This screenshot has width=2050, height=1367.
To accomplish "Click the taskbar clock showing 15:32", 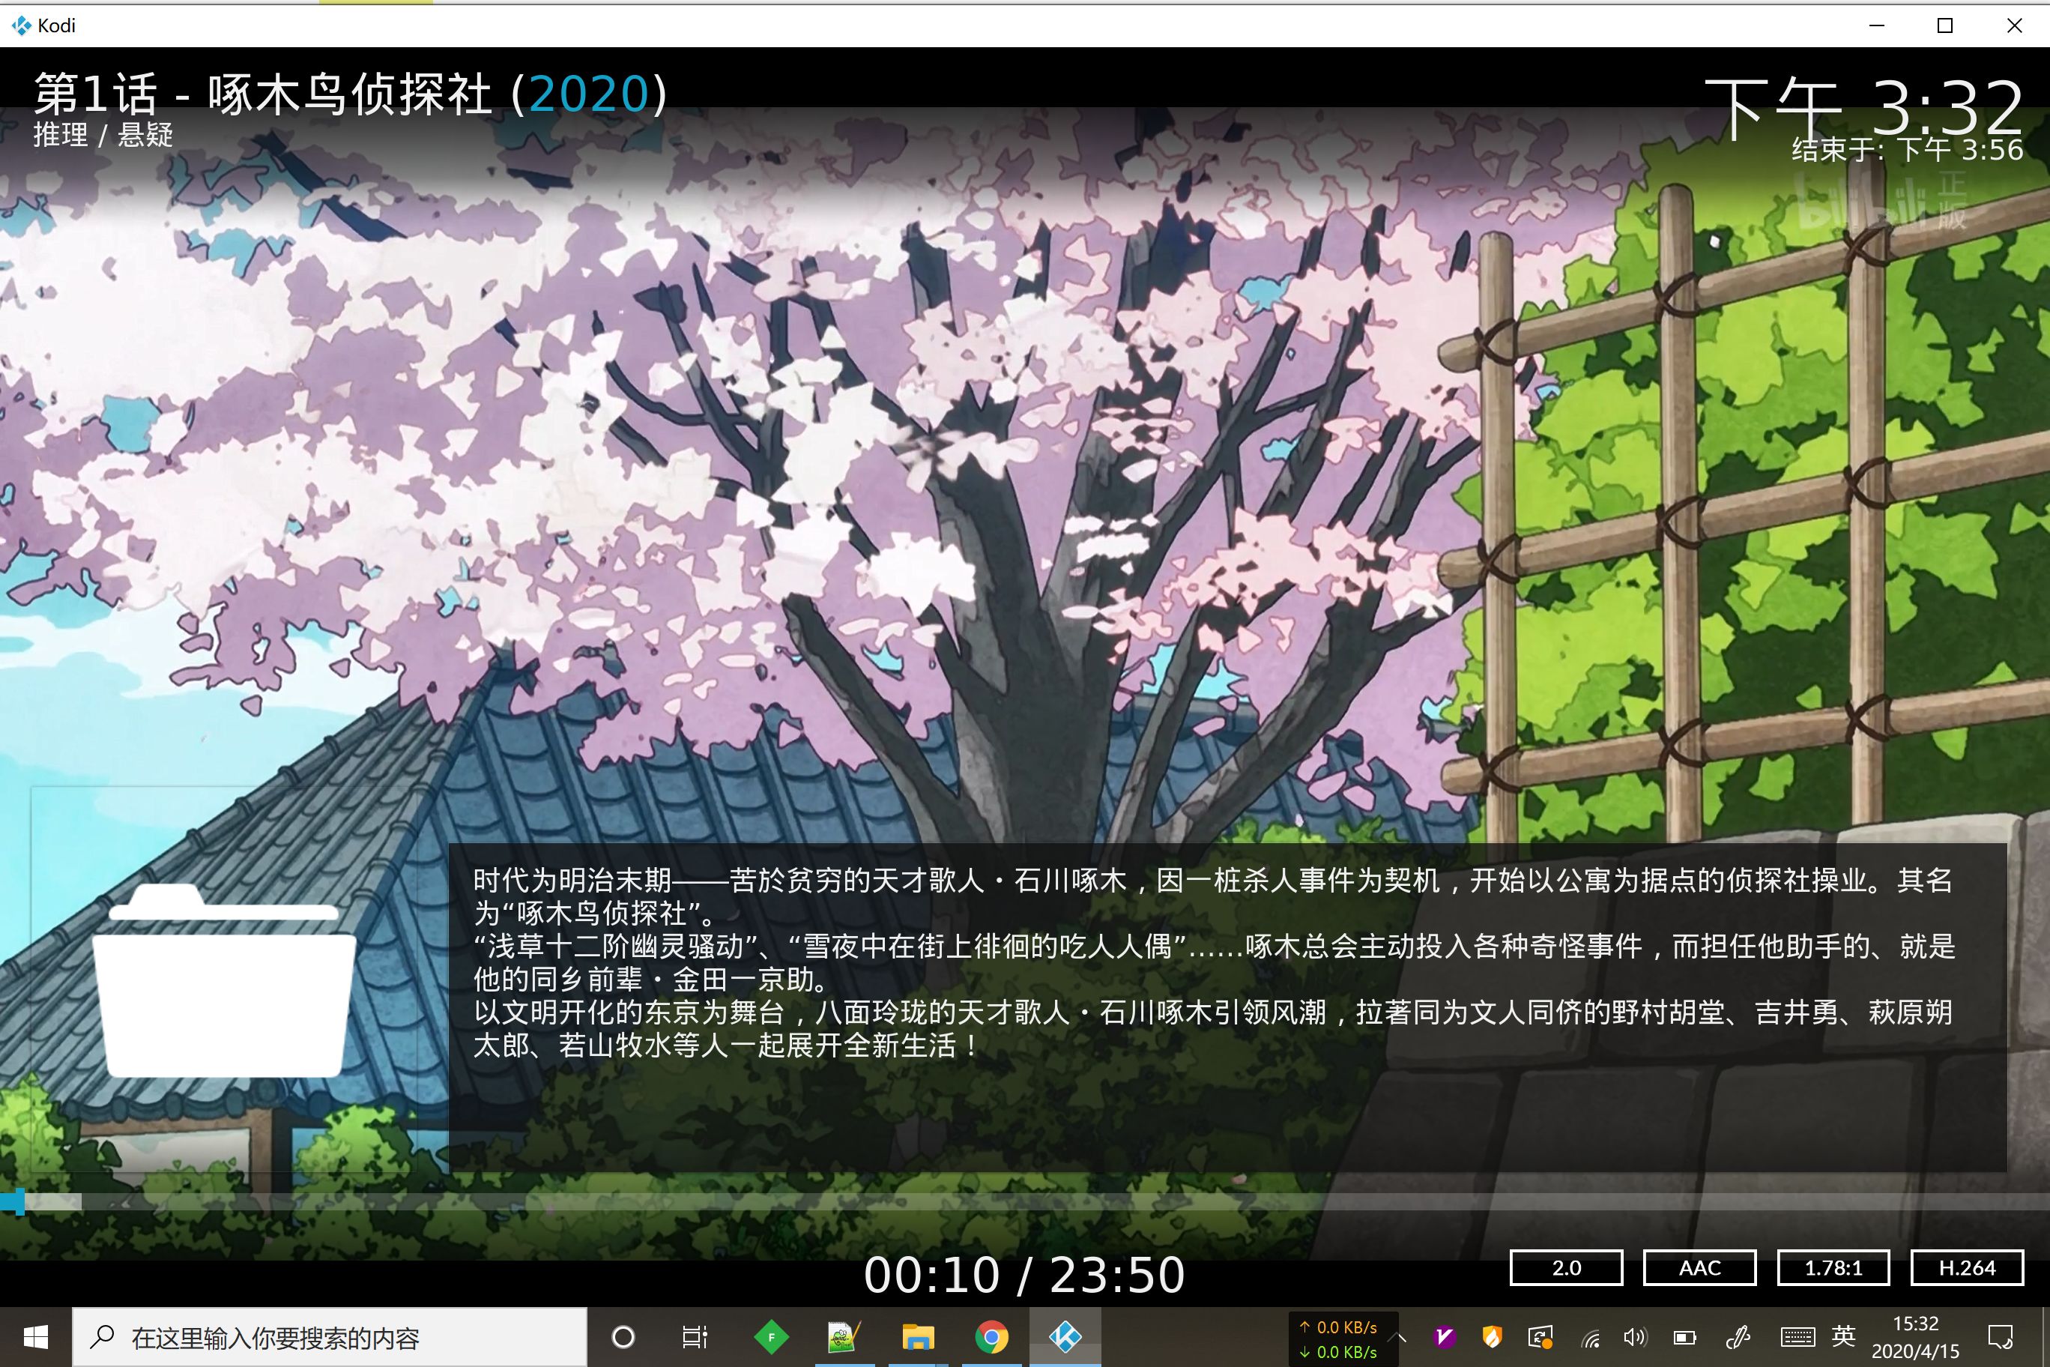I will point(1915,1336).
